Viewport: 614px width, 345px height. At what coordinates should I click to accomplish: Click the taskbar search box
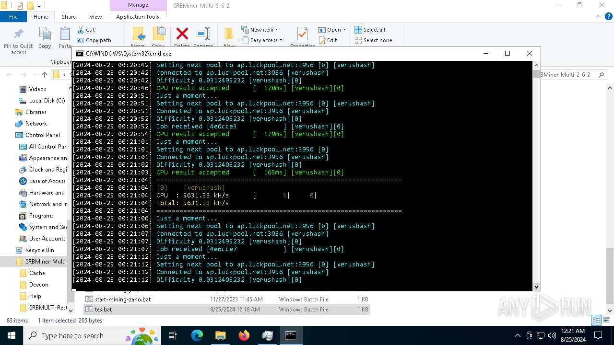coord(93,335)
